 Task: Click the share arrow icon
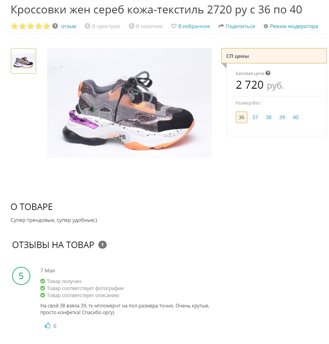point(221,26)
